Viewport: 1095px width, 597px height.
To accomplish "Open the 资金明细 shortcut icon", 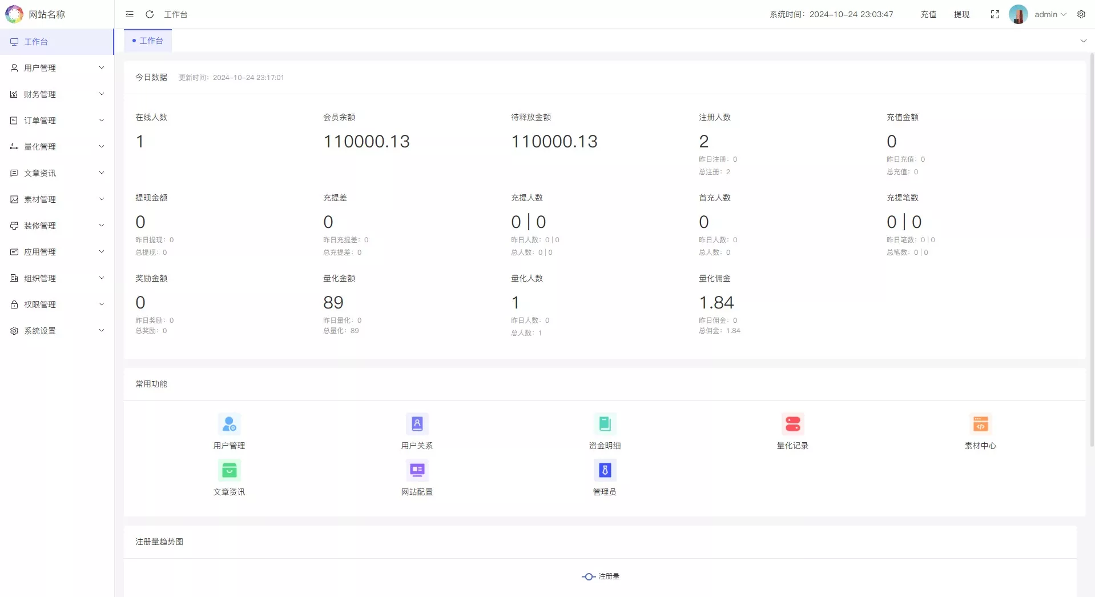I will click(605, 423).
